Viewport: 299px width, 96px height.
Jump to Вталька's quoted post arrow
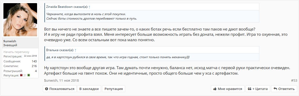click(x=75, y=50)
